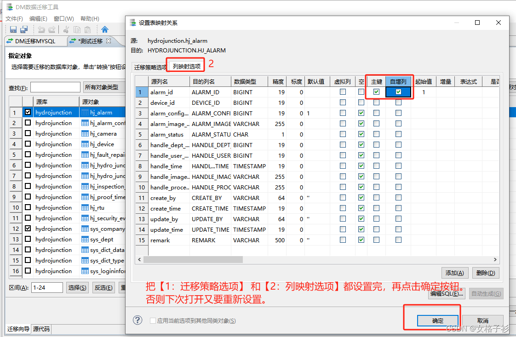
Task: Uncheck the sys_company row checkbox
Action: pyautogui.click(x=28, y=228)
